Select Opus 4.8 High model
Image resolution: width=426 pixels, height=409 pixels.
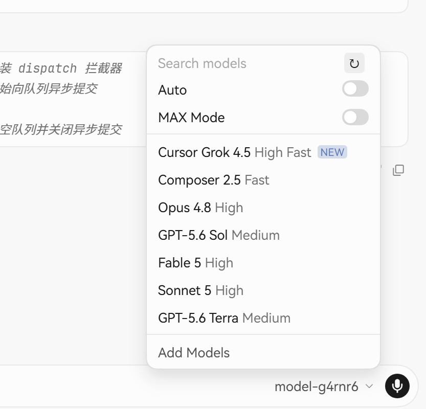(263, 208)
